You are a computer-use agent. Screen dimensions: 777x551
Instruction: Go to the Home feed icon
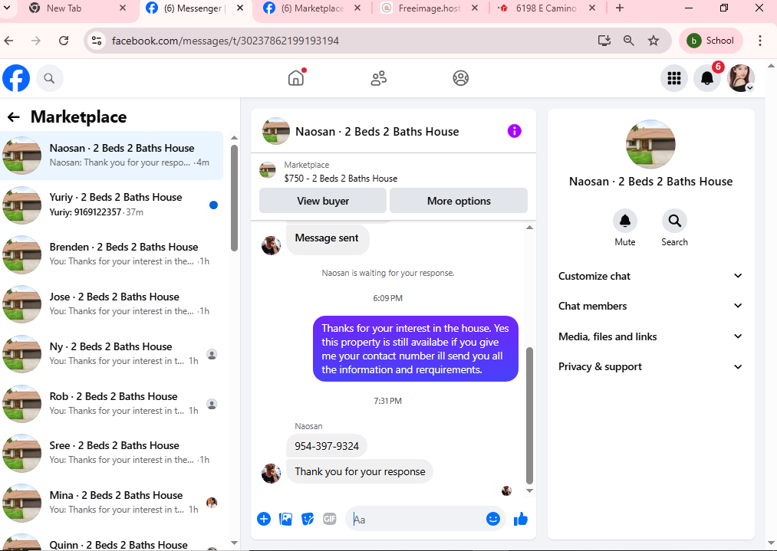pos(296,77)
